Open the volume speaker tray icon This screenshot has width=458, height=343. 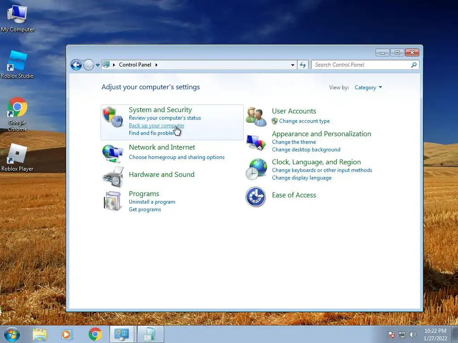[x=412, y=335]
